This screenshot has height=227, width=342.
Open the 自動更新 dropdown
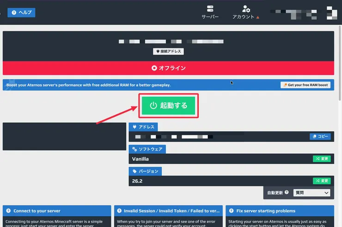click(311, 192)
